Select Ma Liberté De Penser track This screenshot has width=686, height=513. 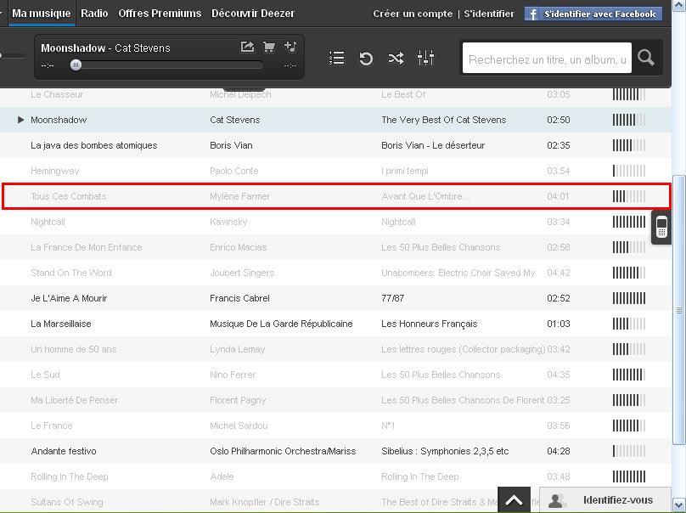click(x=74, y=400)
